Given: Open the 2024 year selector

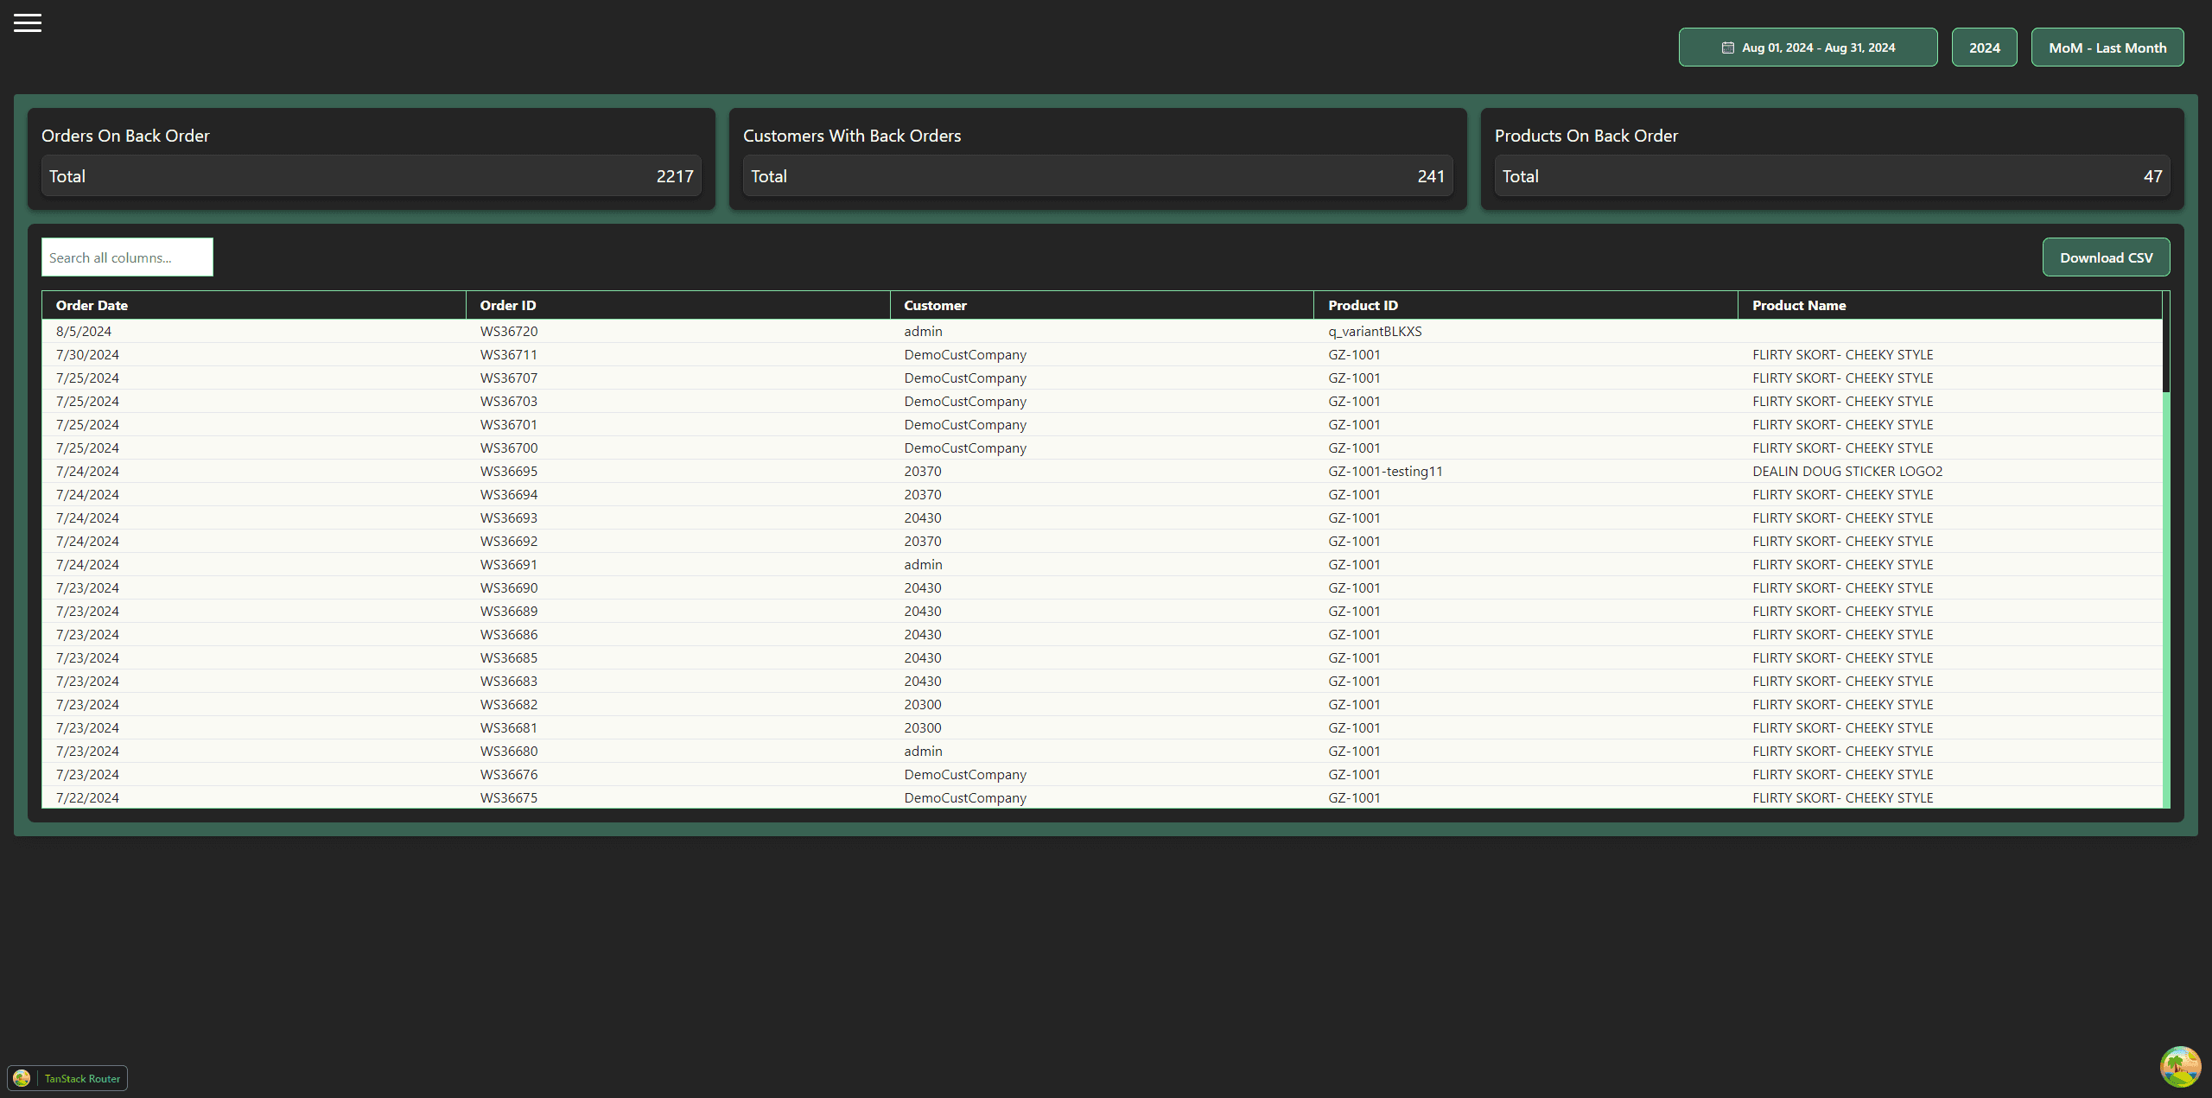Looking at the screenshot, I should pyautogui.click(x=1984, y=48).
